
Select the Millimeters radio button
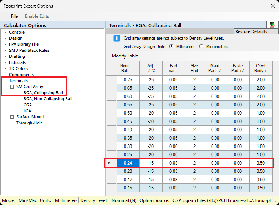[x=171, y=47]
